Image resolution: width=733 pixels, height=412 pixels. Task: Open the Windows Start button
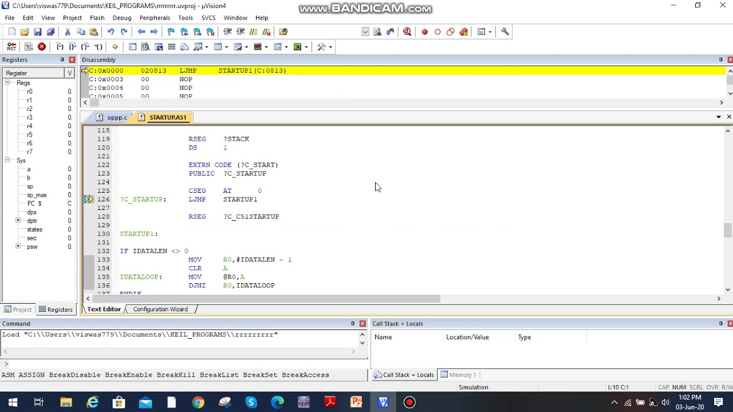(x=13, y=402)
